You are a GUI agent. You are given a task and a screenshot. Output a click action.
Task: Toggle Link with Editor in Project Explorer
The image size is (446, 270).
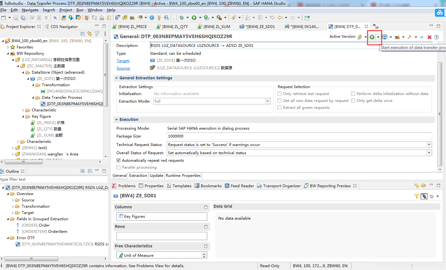click(90, 34)
